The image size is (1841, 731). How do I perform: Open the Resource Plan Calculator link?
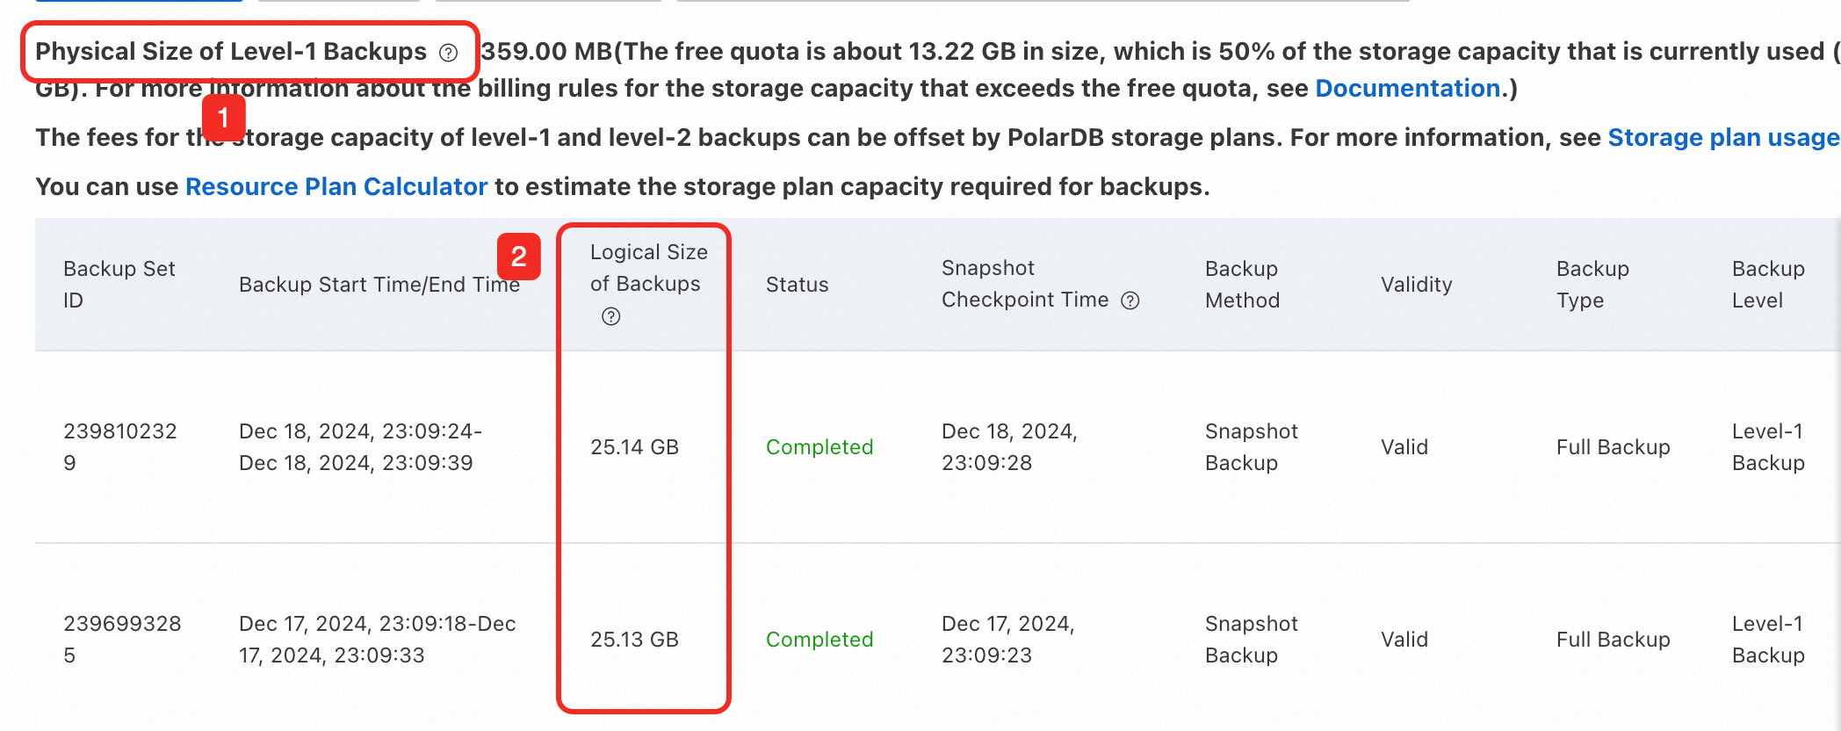tap(336, 187)
